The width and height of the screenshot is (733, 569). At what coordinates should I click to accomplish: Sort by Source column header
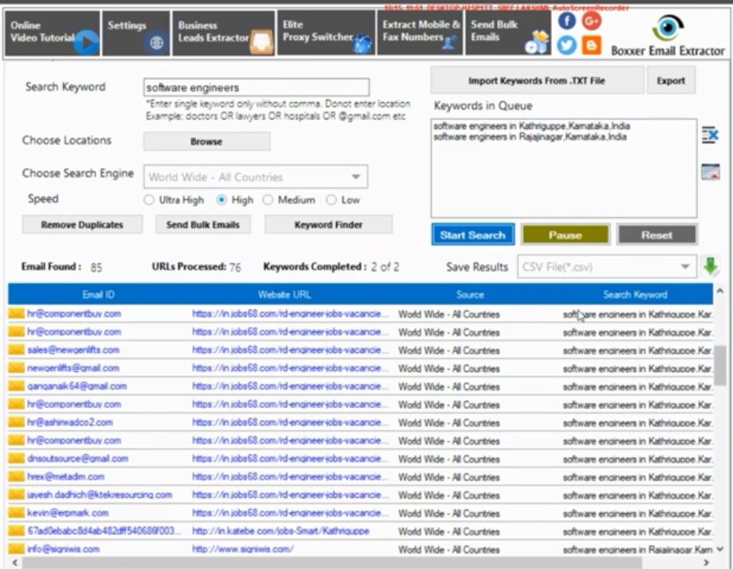[470, 295]
